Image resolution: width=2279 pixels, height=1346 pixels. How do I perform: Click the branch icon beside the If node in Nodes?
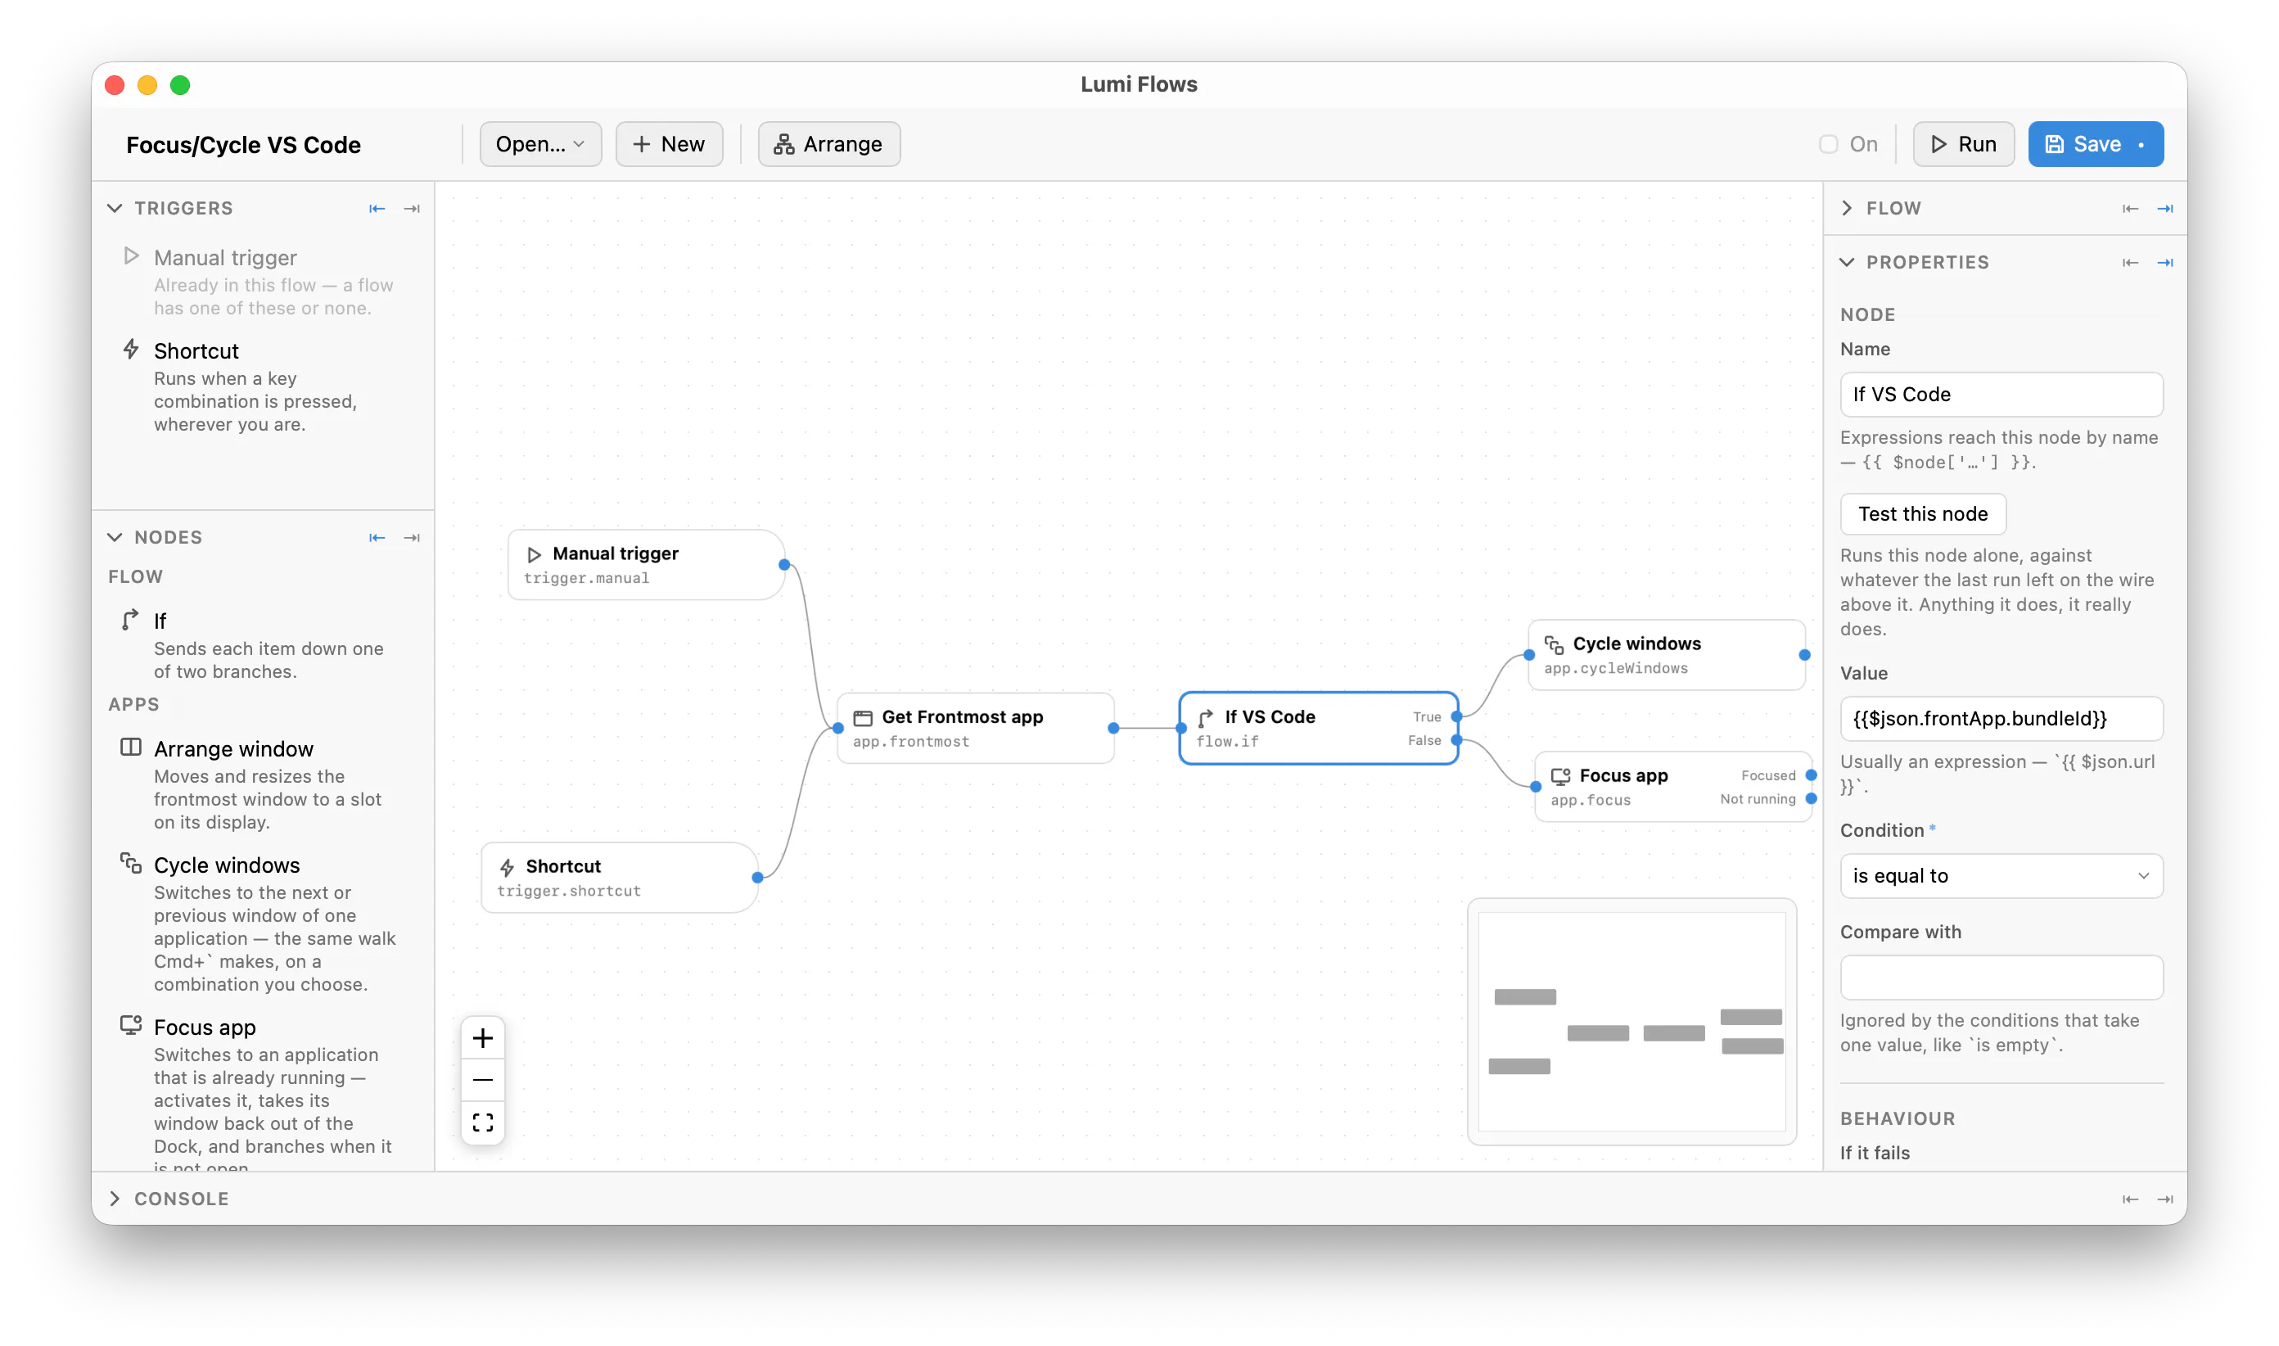click(x=131, y=620)
